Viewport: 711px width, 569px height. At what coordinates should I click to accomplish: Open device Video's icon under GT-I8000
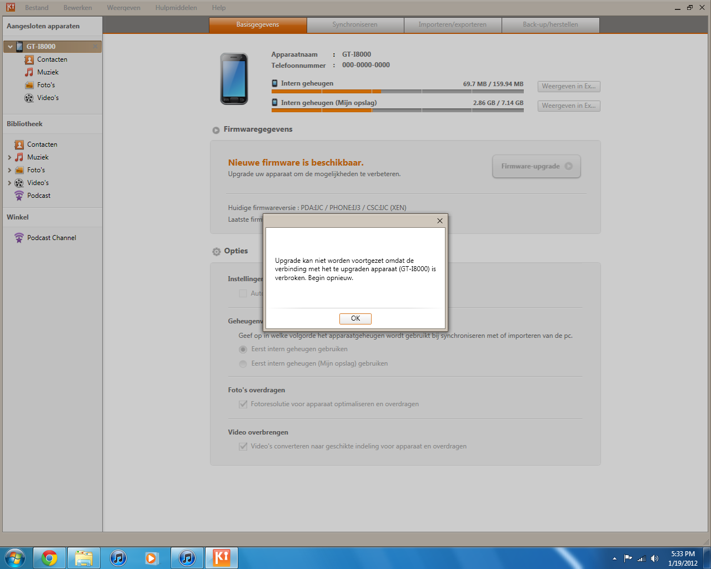point(29,98)
